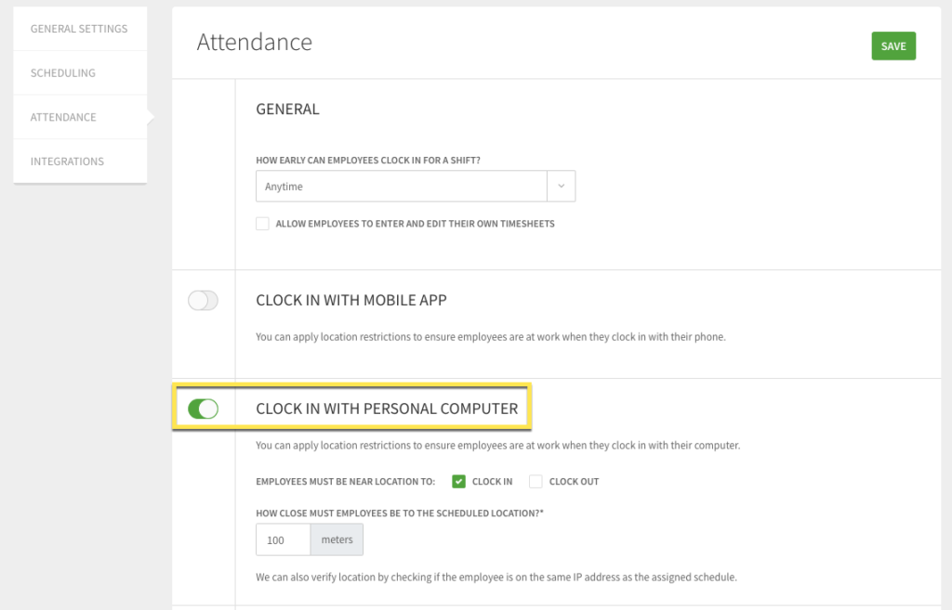Click the dropdown chevron next to Anytime

click(561, 186)
